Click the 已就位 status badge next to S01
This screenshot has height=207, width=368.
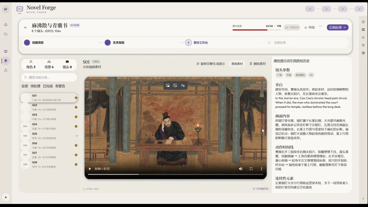click(96, 62)
